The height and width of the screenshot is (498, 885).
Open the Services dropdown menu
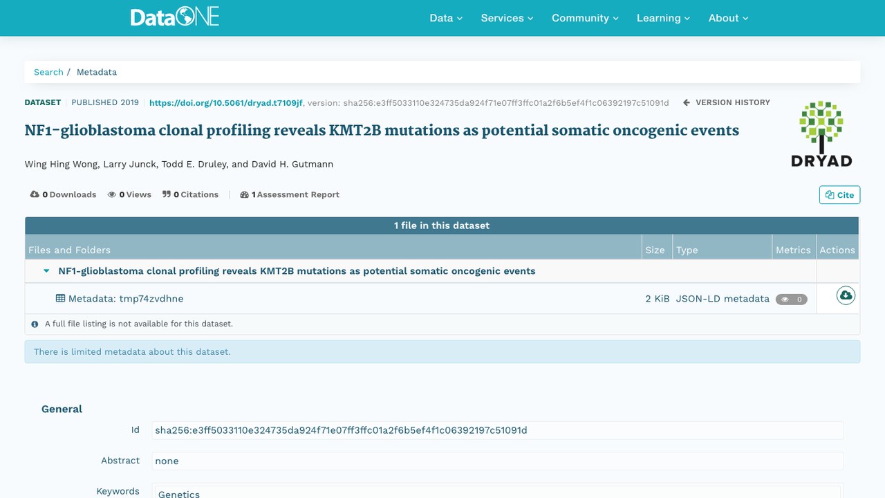tap(507, 18)
